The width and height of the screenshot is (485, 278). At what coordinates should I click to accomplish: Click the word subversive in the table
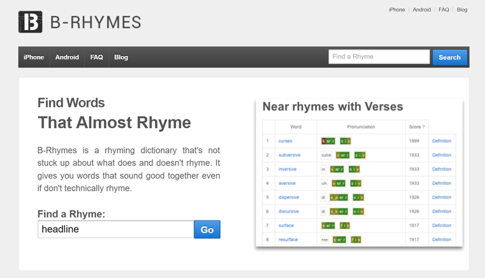click(290, 155)
